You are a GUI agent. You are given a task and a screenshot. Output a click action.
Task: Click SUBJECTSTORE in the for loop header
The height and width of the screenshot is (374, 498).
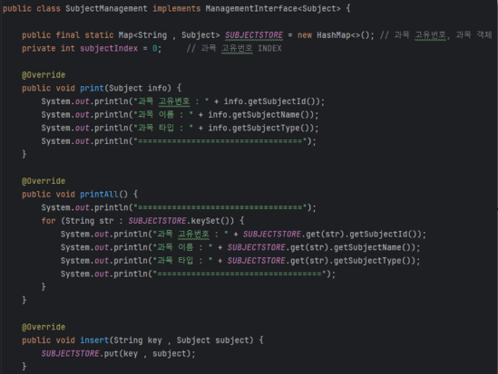coord(157,221)
